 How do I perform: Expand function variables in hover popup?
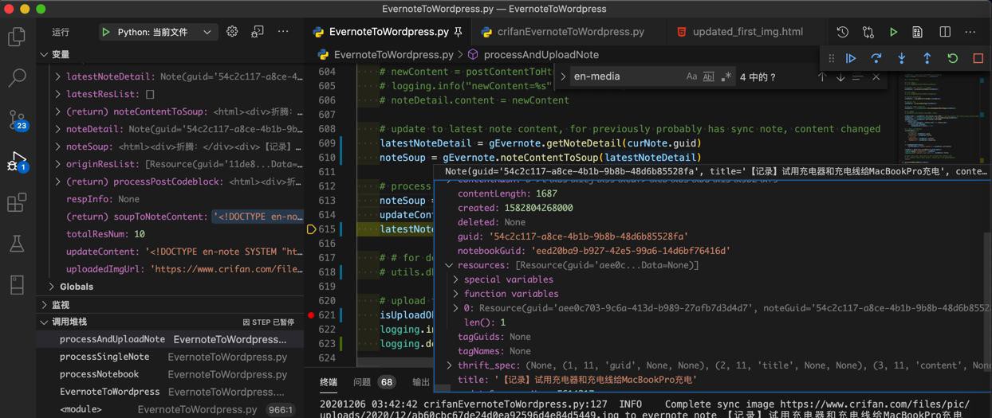tap(456, 294)
